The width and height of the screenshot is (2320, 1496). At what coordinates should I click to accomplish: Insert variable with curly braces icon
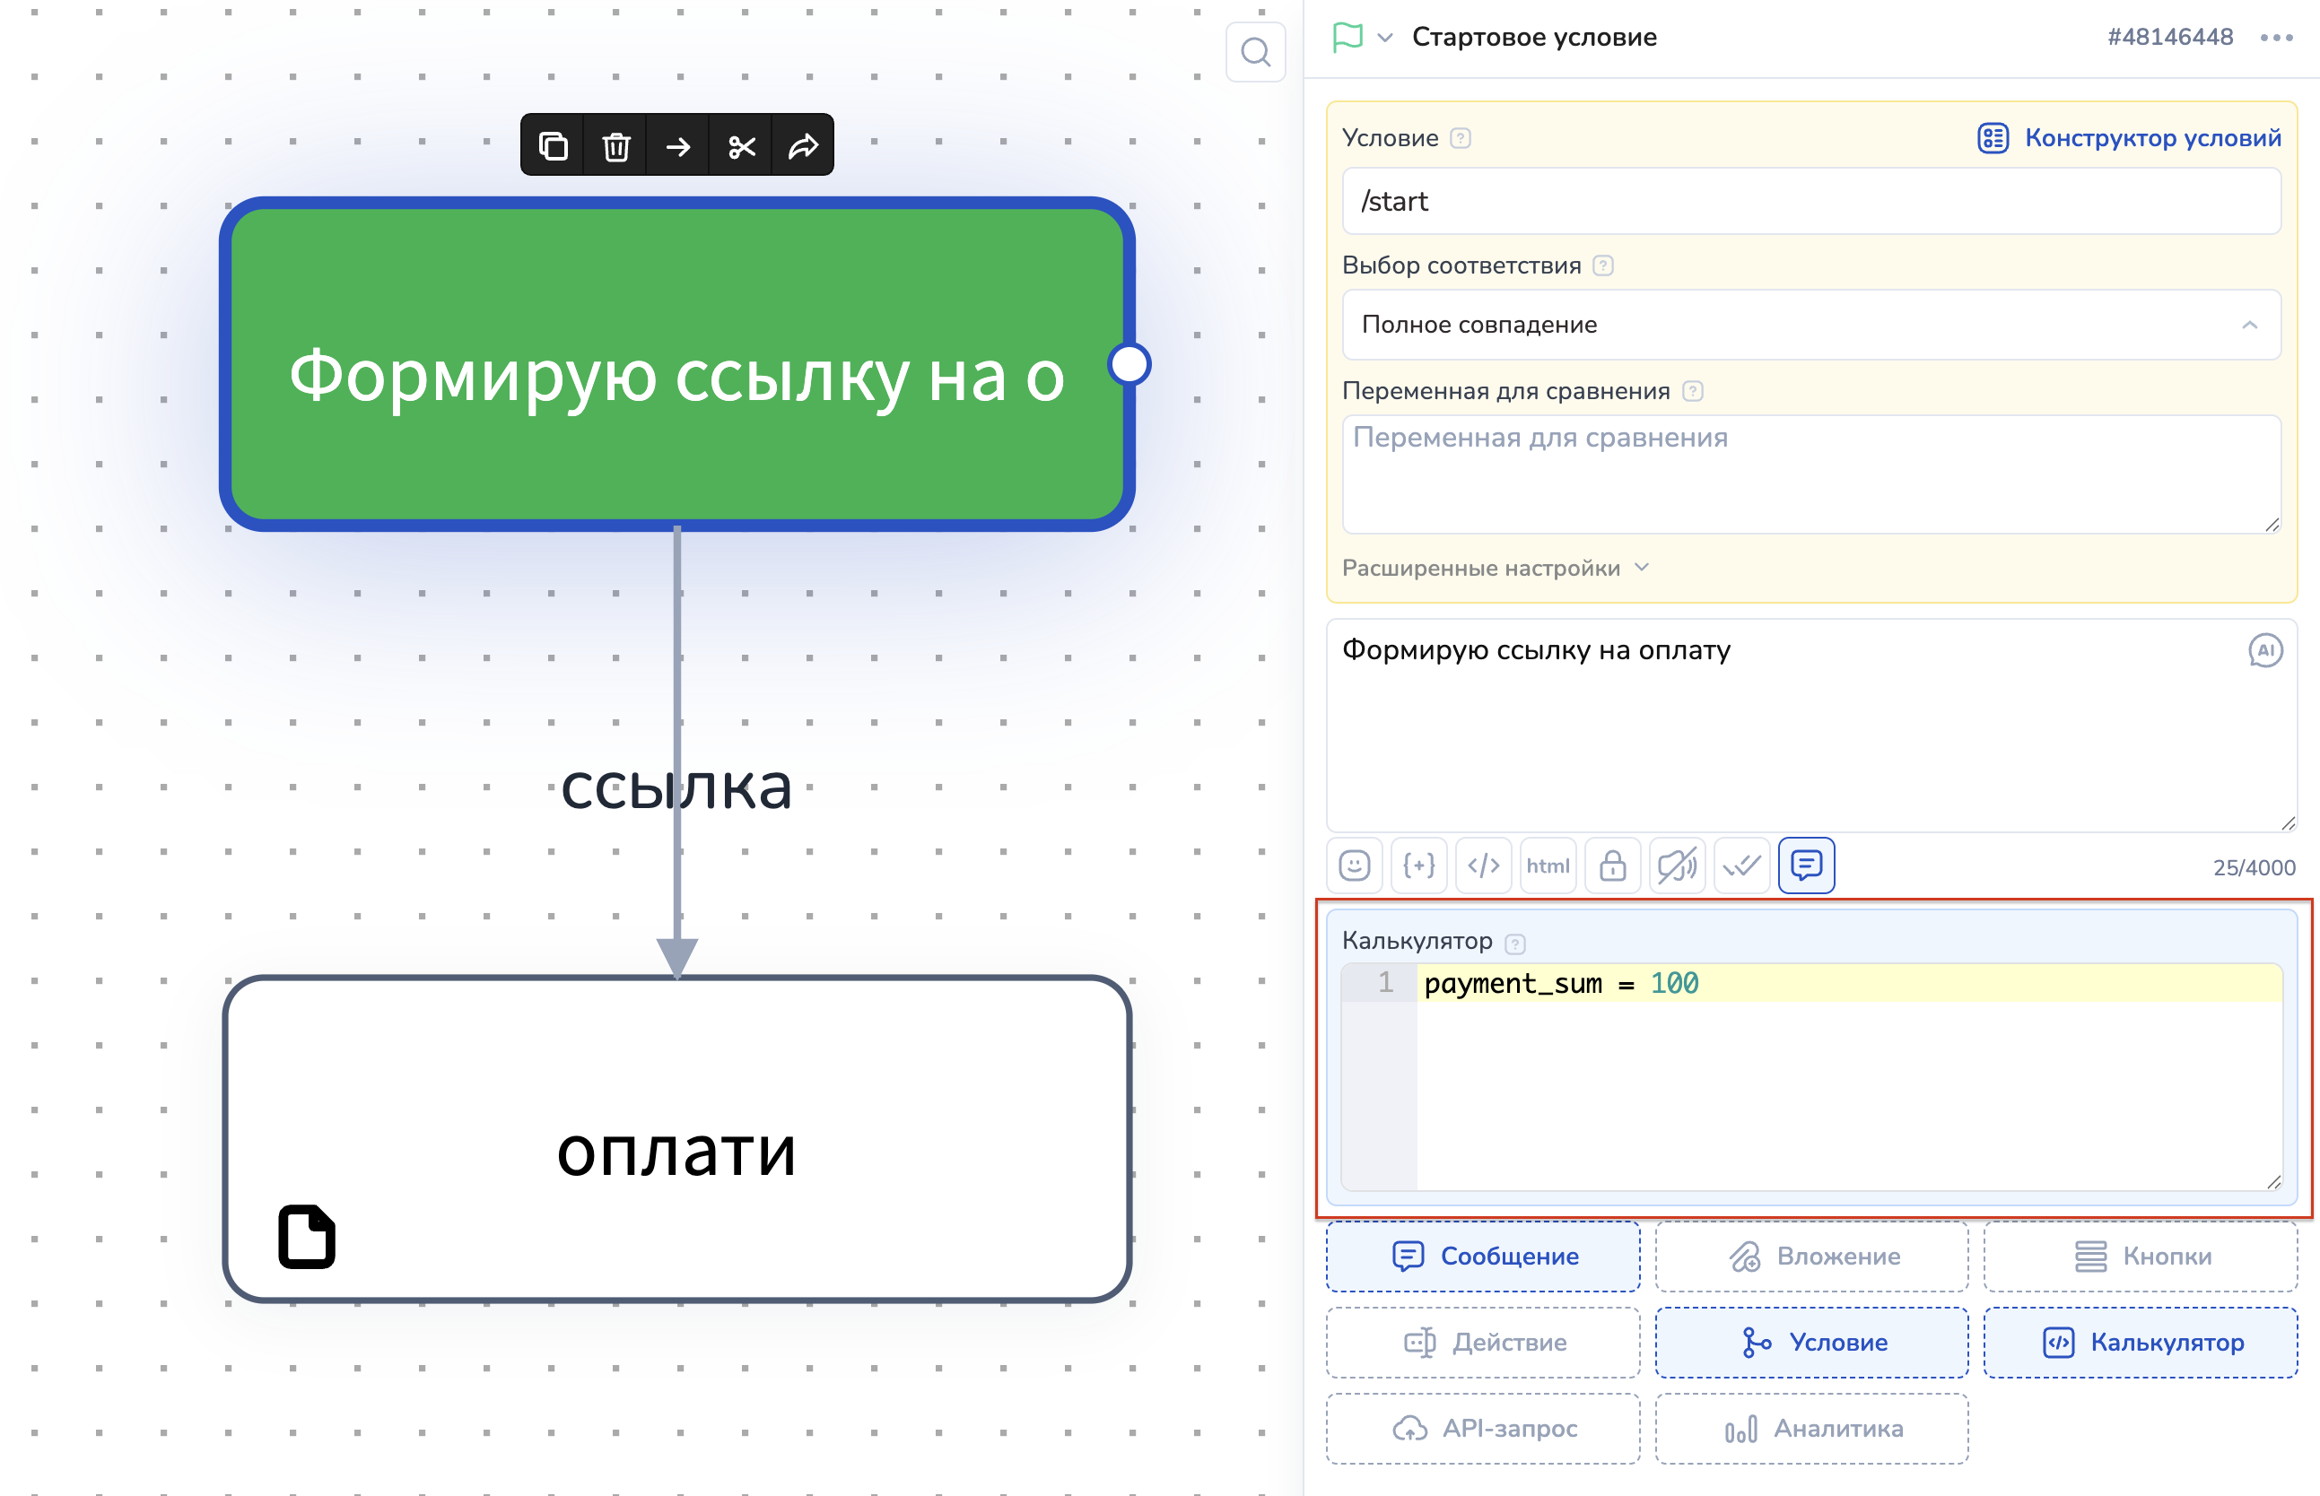coord(1418,865)
